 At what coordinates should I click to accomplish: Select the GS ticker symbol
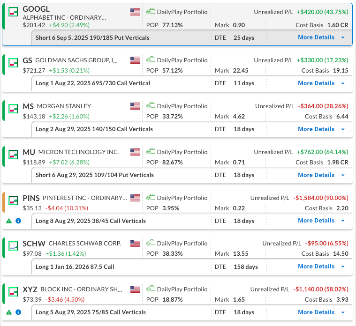pos(27,60)
